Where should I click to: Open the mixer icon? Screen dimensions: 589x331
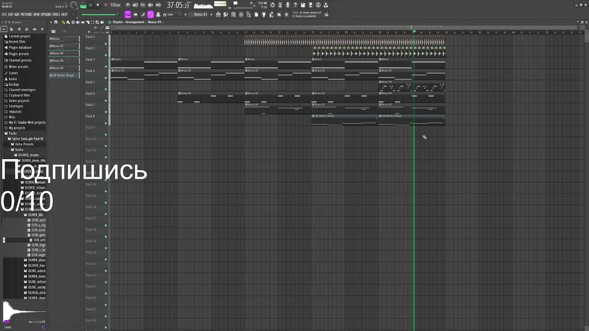click(241, 14)
